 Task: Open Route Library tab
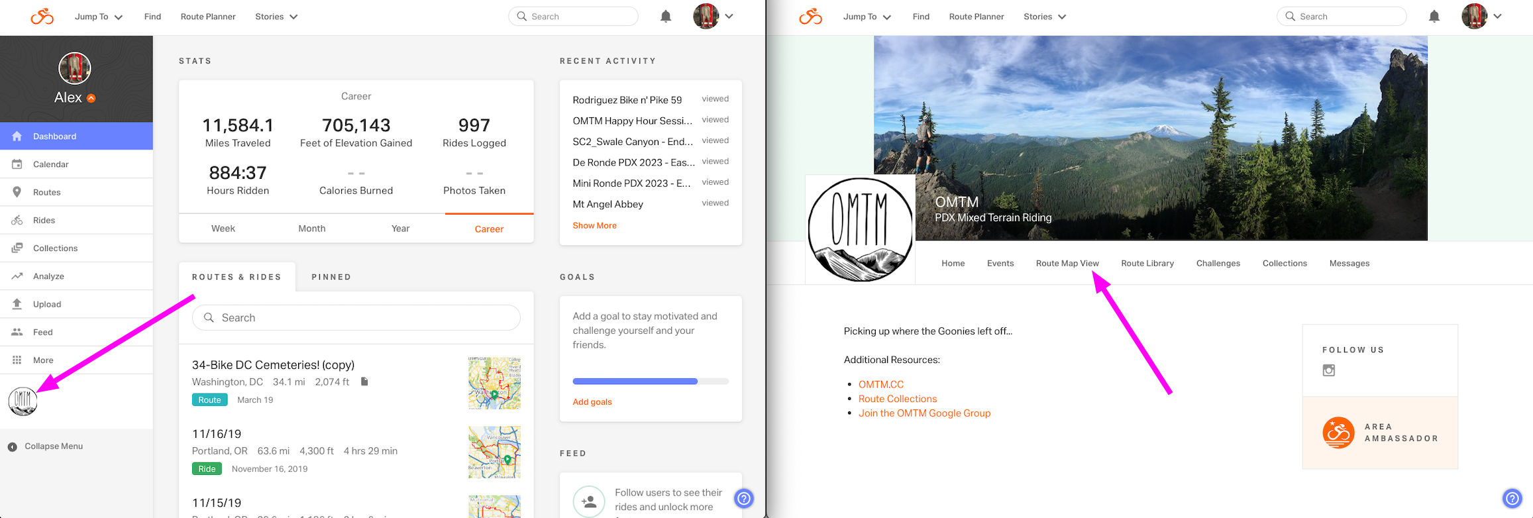coord(1147,263)
